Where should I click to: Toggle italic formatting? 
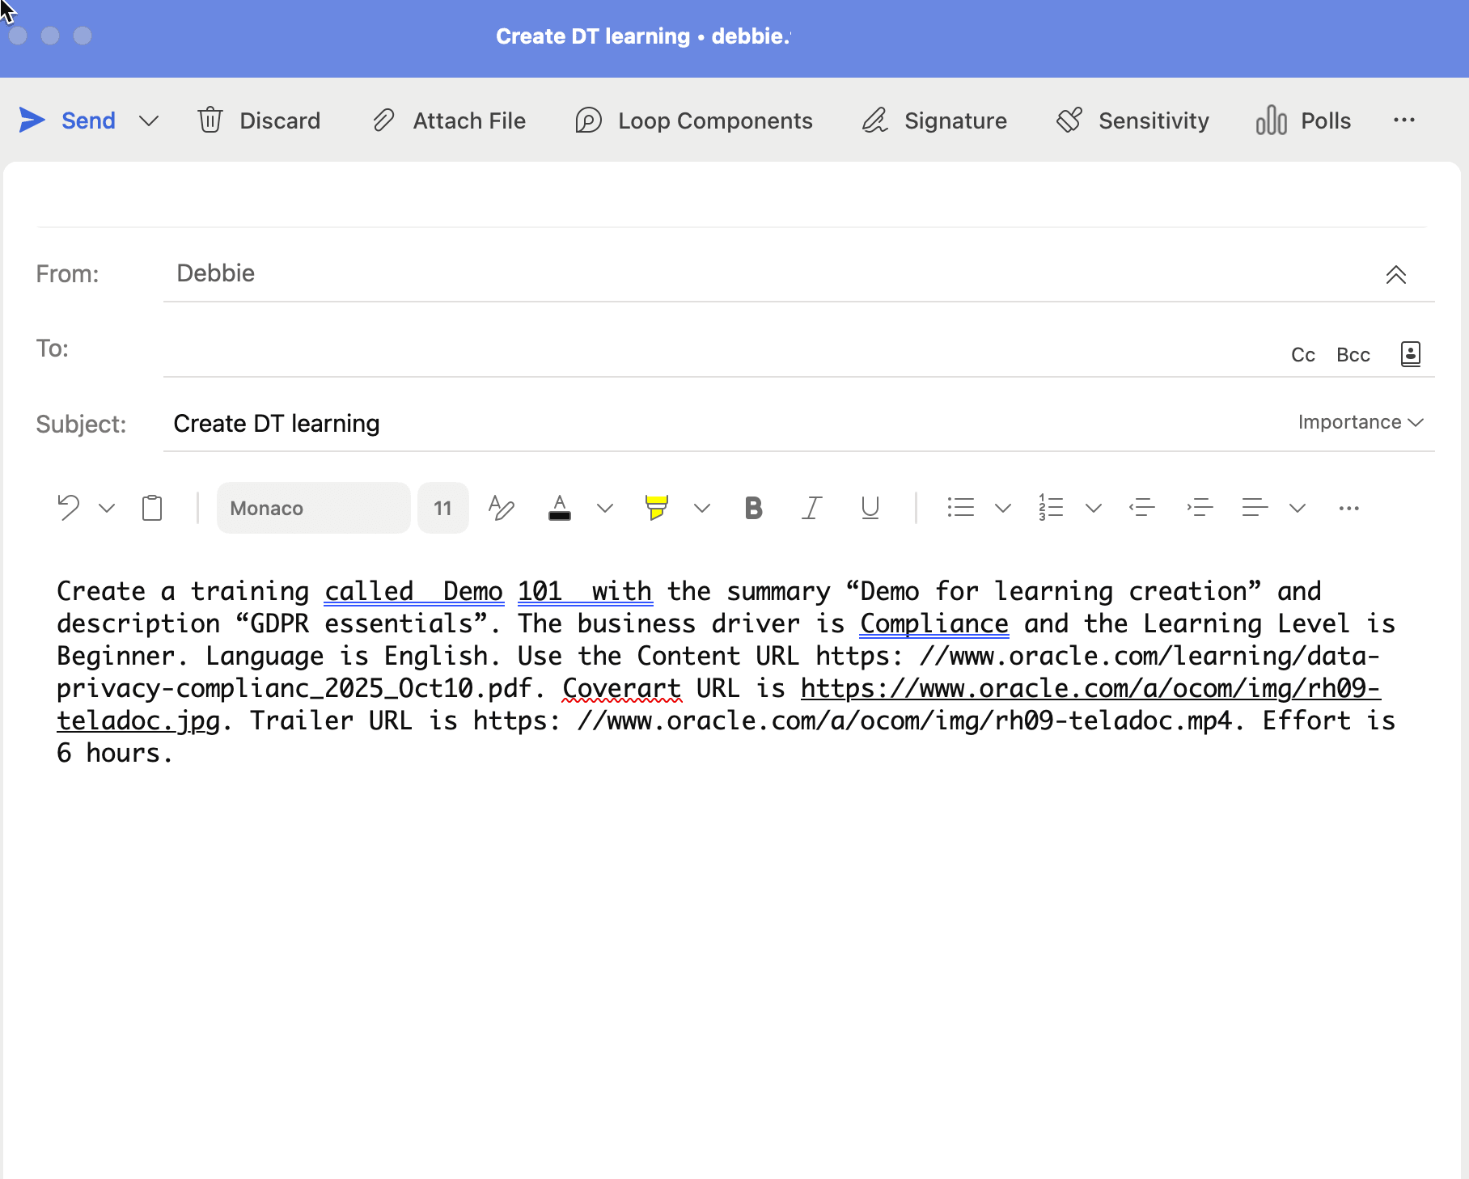[811, 508]
